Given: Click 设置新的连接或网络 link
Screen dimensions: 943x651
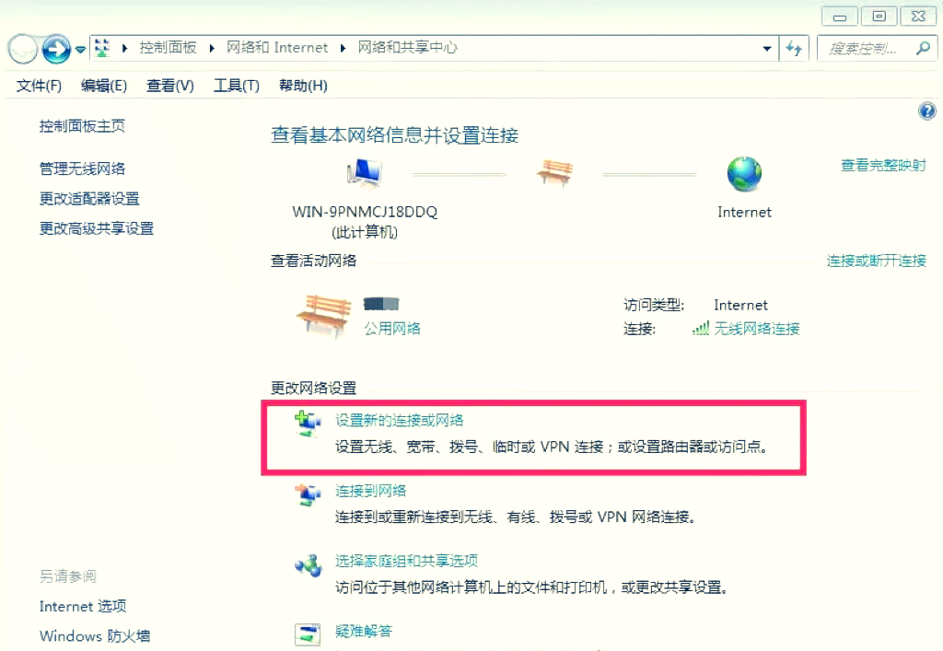Looking at the screenshot, I should point(400,420).
